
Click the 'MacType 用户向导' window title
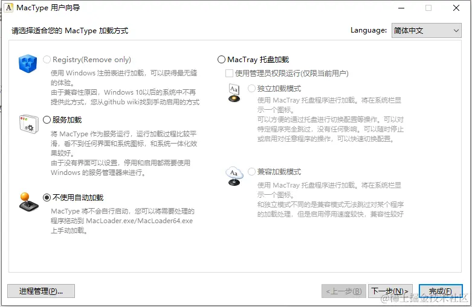(x=48, y=8)
